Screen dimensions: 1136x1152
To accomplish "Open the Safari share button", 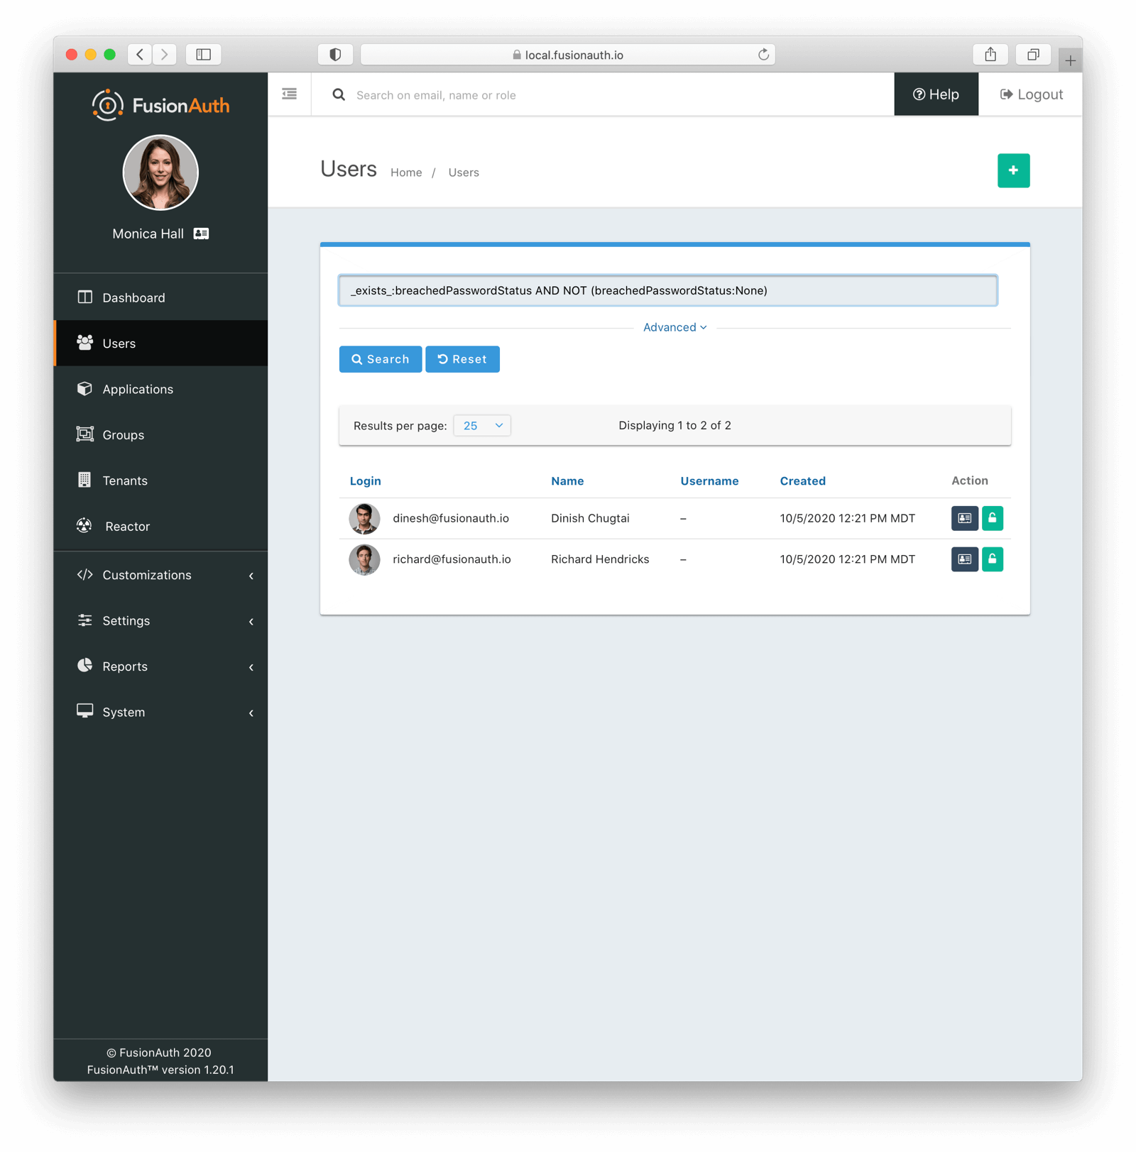I will click(x=990, y=54).
